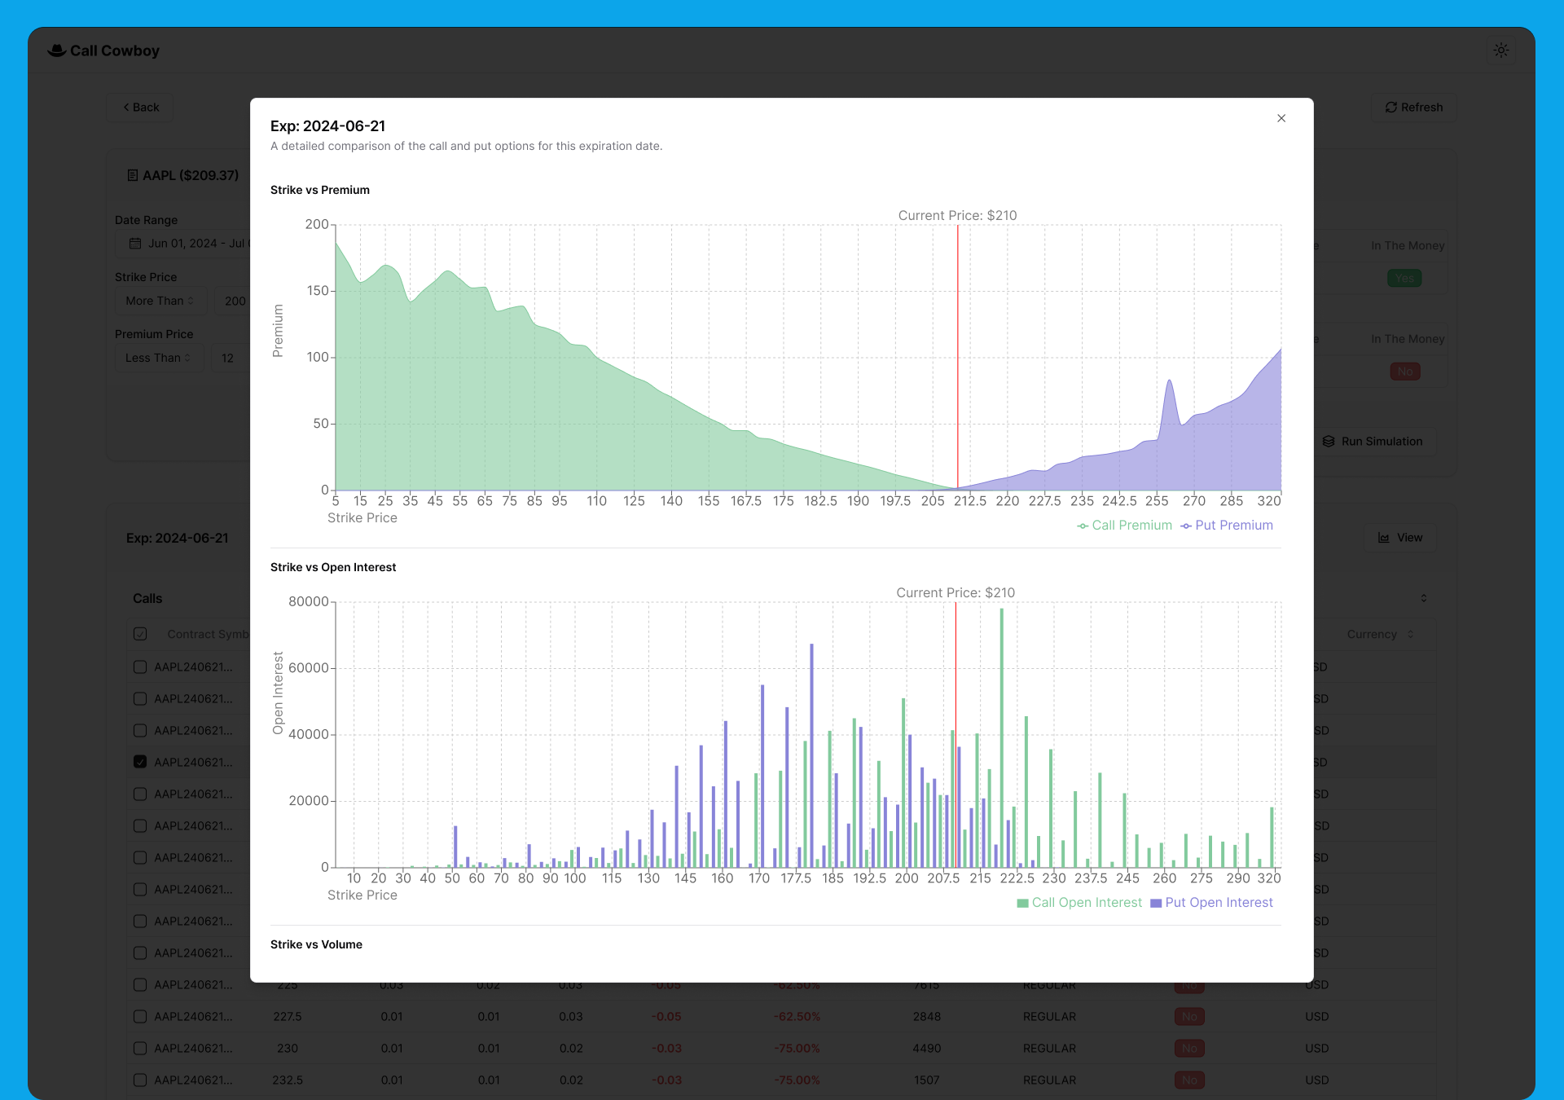The height and width of the screenshot is (1100, 1564).
Task: Click the AAPL ($209.37) ticker heading
Action: 191,175
